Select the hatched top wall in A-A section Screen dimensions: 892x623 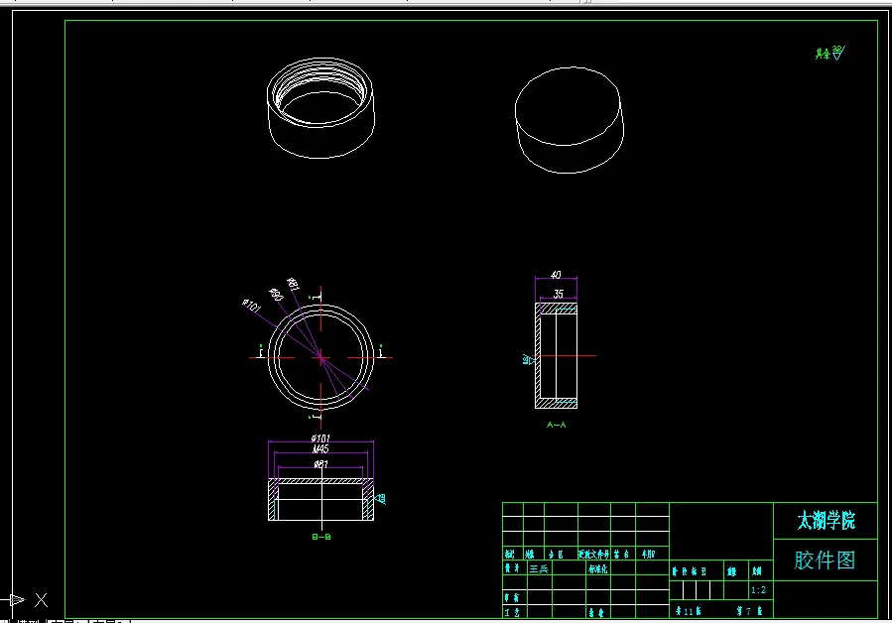pos(558,309)
